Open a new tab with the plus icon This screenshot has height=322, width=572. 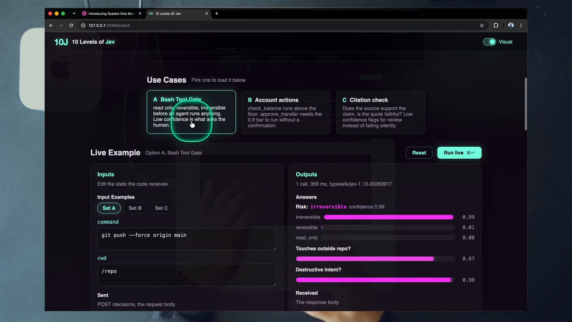217,13
